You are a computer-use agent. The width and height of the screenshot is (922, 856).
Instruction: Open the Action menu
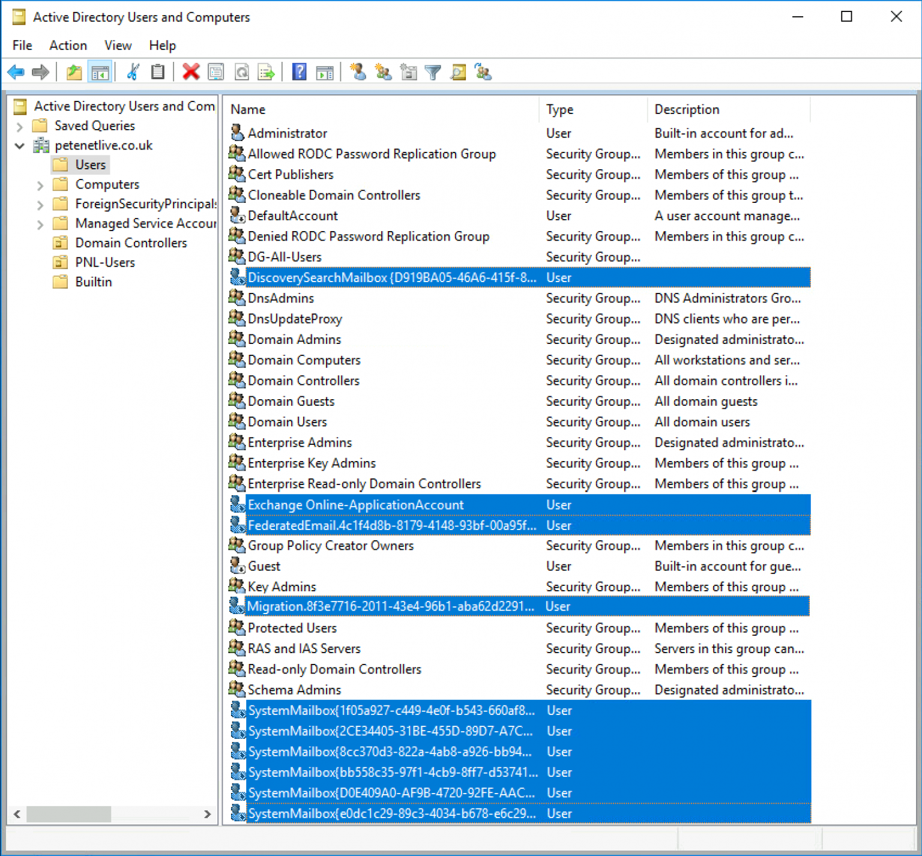(x=67, y=46)
